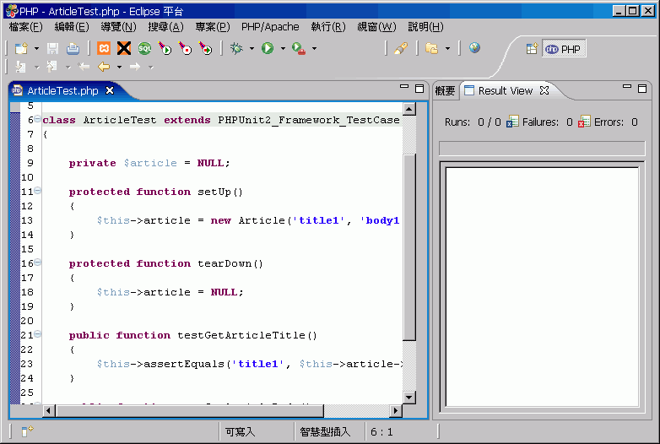Click the previous annotation navigation icon
660x444 pixels.
51,67
